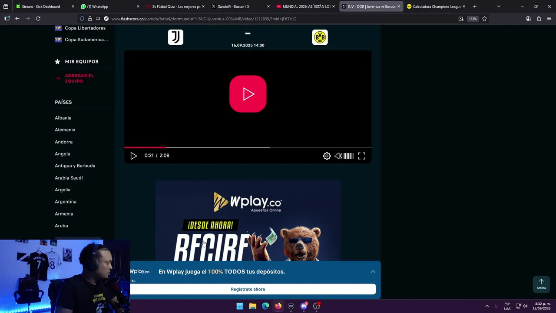Open the list all tabs dropdown

click(x=498, y=7)
